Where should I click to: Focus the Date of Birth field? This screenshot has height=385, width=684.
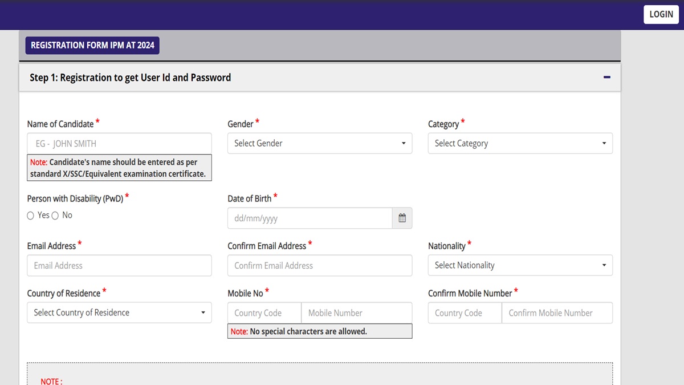point(310,218)
